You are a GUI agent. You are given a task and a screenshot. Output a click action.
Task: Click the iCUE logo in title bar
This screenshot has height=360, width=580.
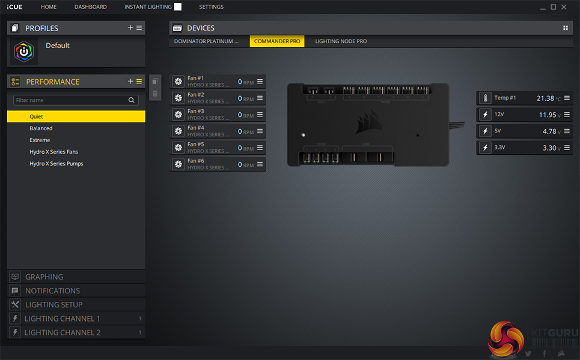[14, 7]
